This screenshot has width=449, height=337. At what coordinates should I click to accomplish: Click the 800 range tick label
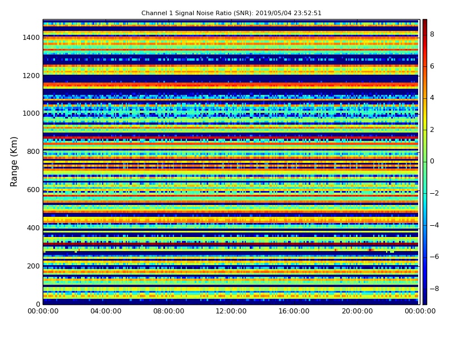(33, 152)
